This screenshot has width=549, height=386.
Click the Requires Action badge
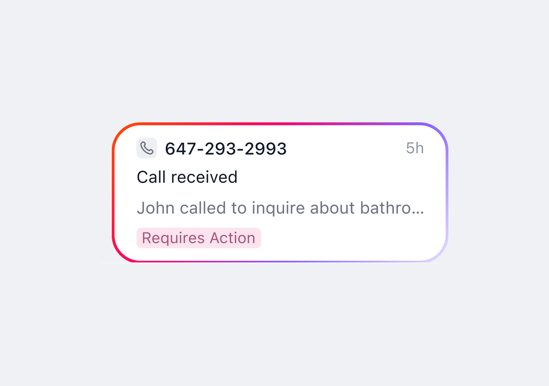(x=199, y=238)
